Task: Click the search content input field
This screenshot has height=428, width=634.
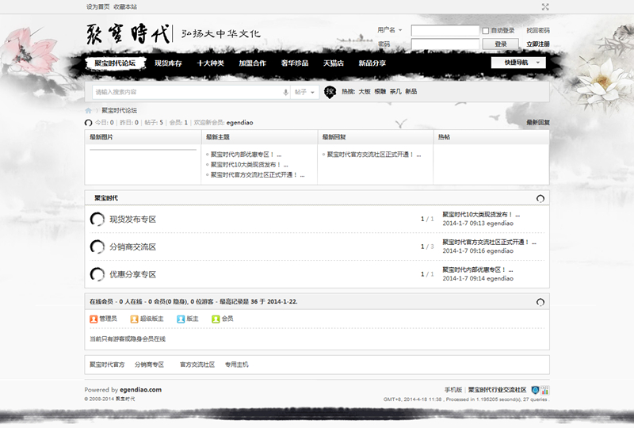Action: click(186, 92)
